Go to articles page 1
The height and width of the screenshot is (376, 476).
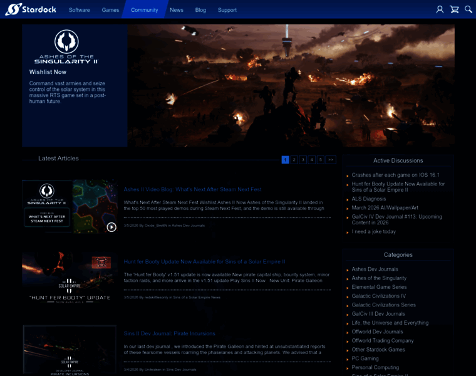tap(286, 160)
